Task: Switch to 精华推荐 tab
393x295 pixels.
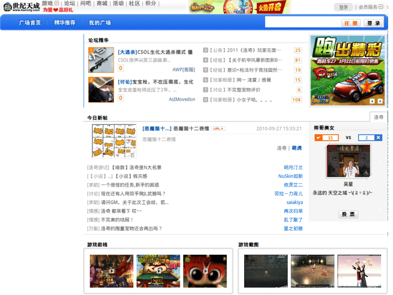Action: [x=65, y=23]
